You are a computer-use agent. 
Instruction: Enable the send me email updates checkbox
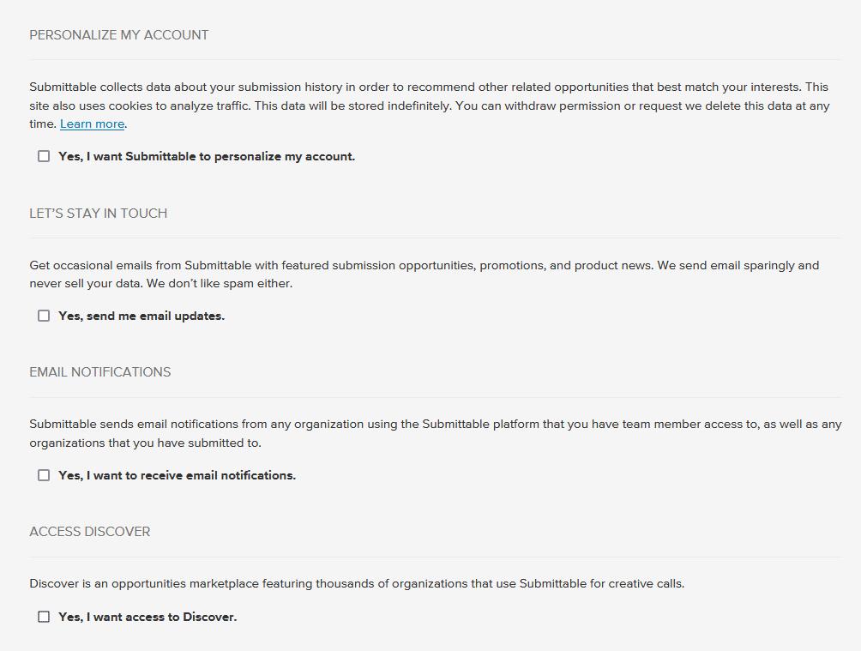pos(44,316)
